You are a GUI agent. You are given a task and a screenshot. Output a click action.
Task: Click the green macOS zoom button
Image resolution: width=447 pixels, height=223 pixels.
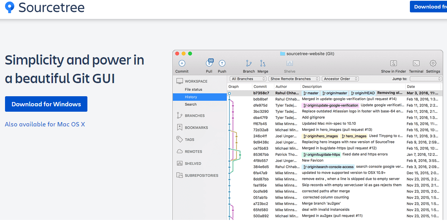click(190, 54)
